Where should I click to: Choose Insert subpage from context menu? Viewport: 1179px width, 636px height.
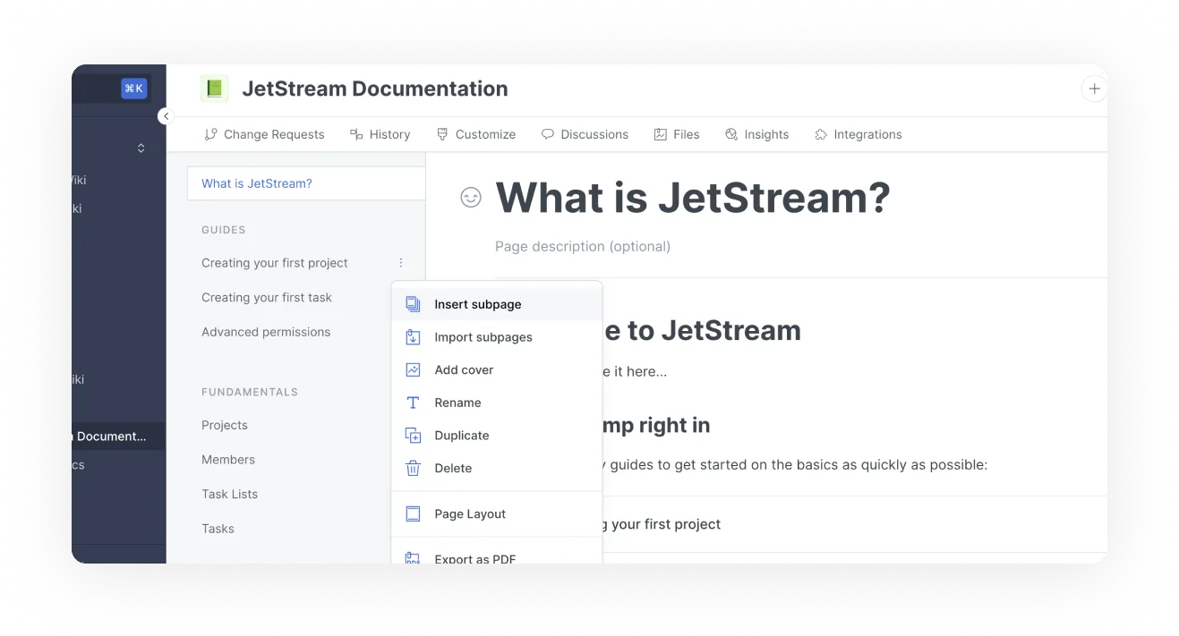pyautogui.click(x=497, y=304)
